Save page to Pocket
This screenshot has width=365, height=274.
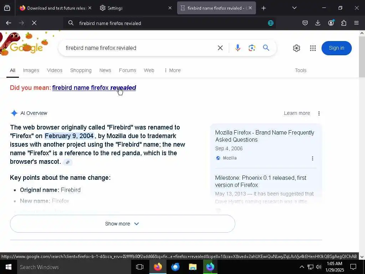click(305, 23)
